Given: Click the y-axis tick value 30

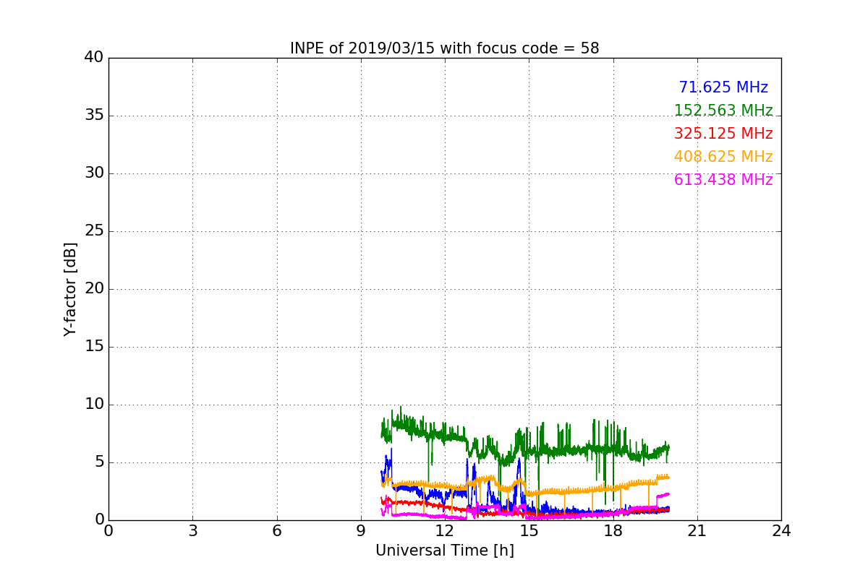Looking at the screenshot, I should pyautogui.click(x=94, y=173).
